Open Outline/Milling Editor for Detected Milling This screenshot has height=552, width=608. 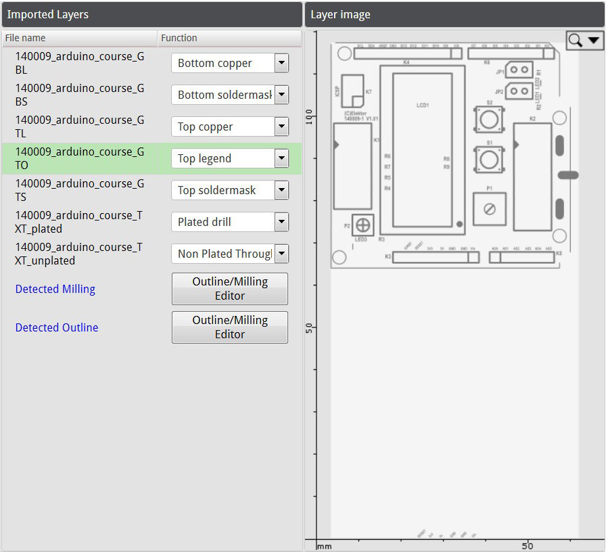[230, 289]
